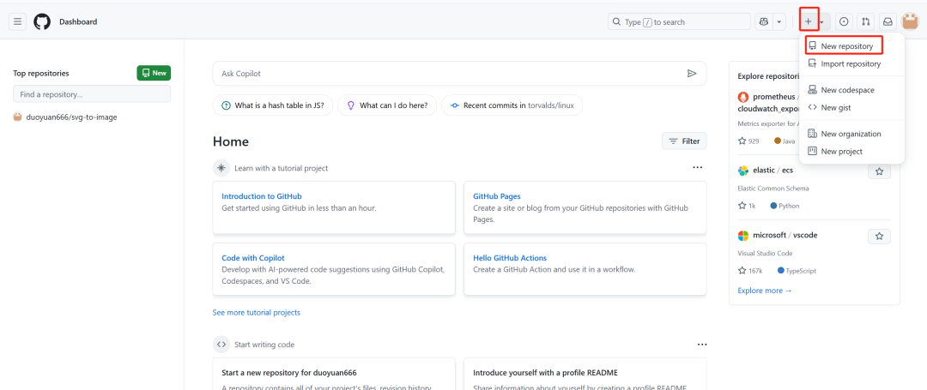Open microsoft / vscode repository link
Screen dimensions: 927x390
tap(785, 235)
